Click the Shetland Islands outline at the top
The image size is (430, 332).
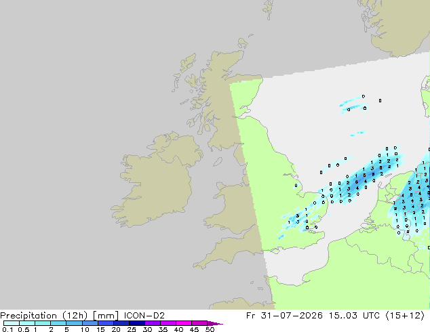click(269, 9)
